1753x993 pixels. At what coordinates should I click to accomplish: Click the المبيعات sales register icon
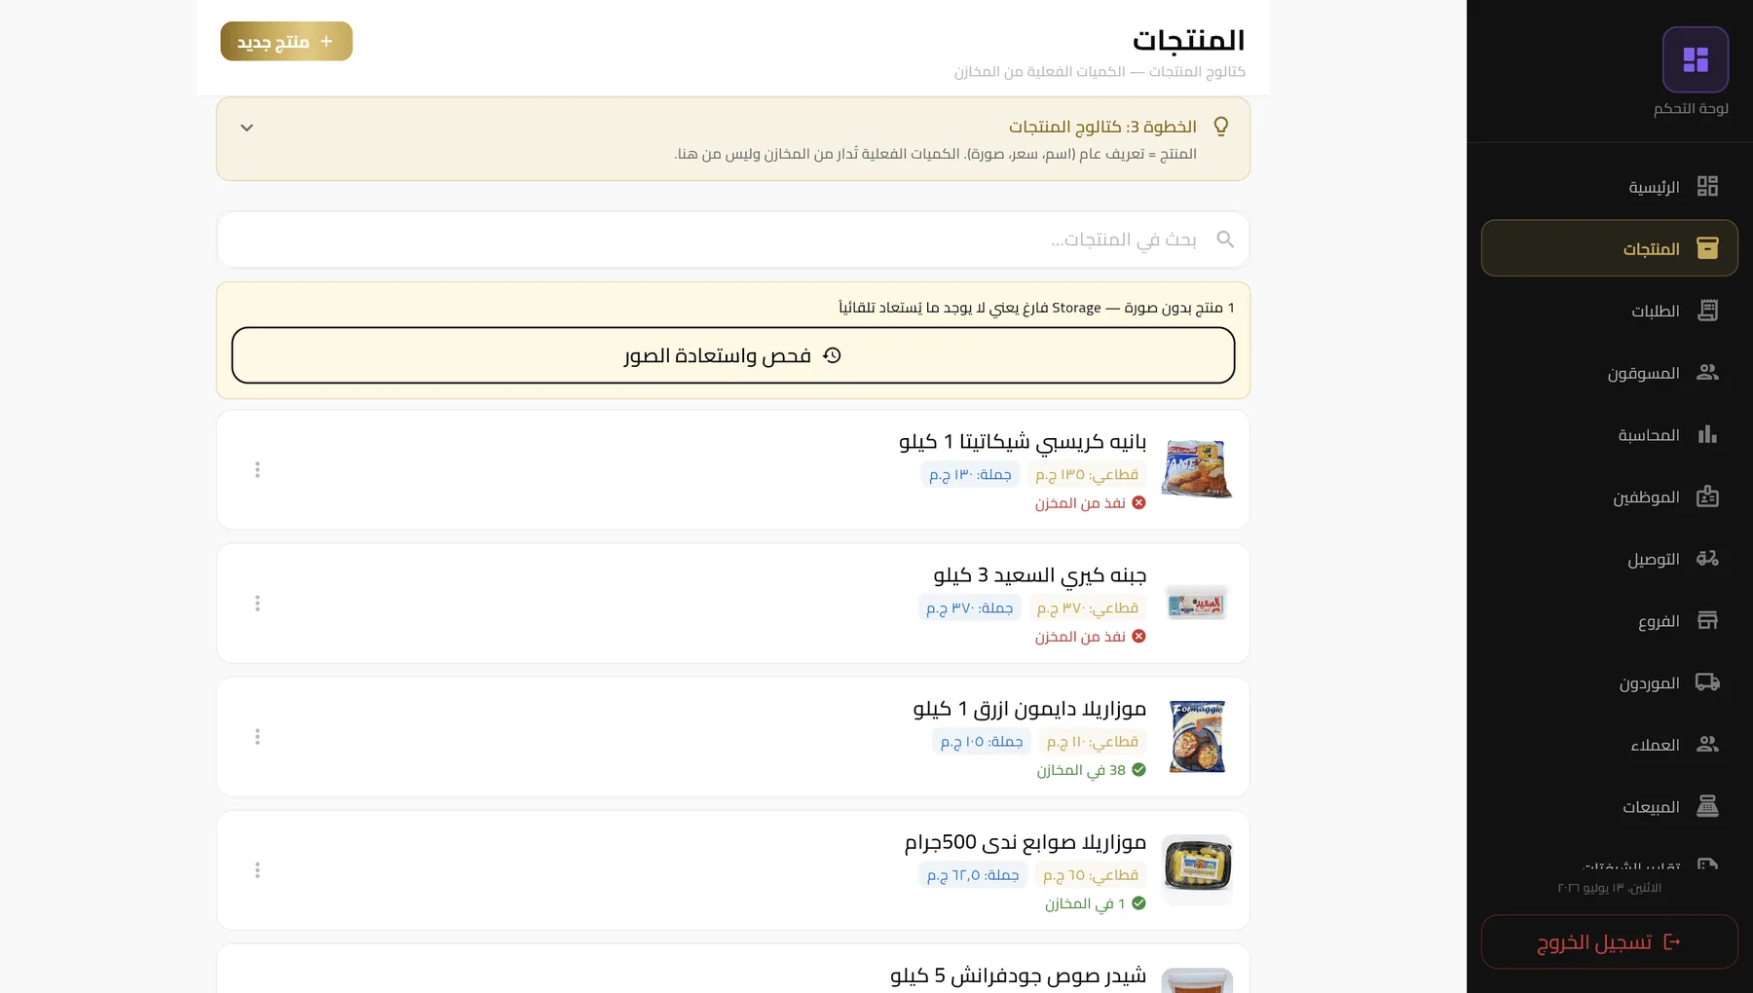pyautogui.click(x=1707, y=806)
